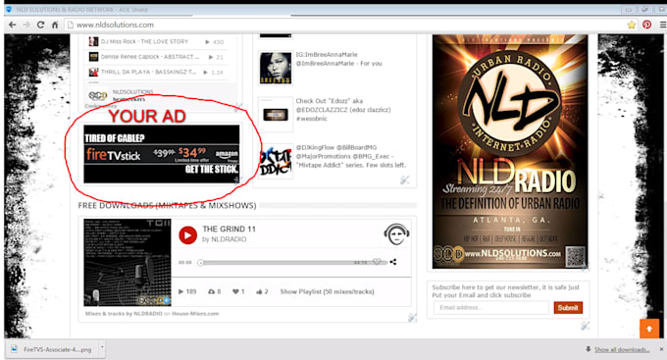Open the NLDSOLUTIONS profile logo in playlist widget
This screenshot has height=360, width=667.
pos(98,96)
